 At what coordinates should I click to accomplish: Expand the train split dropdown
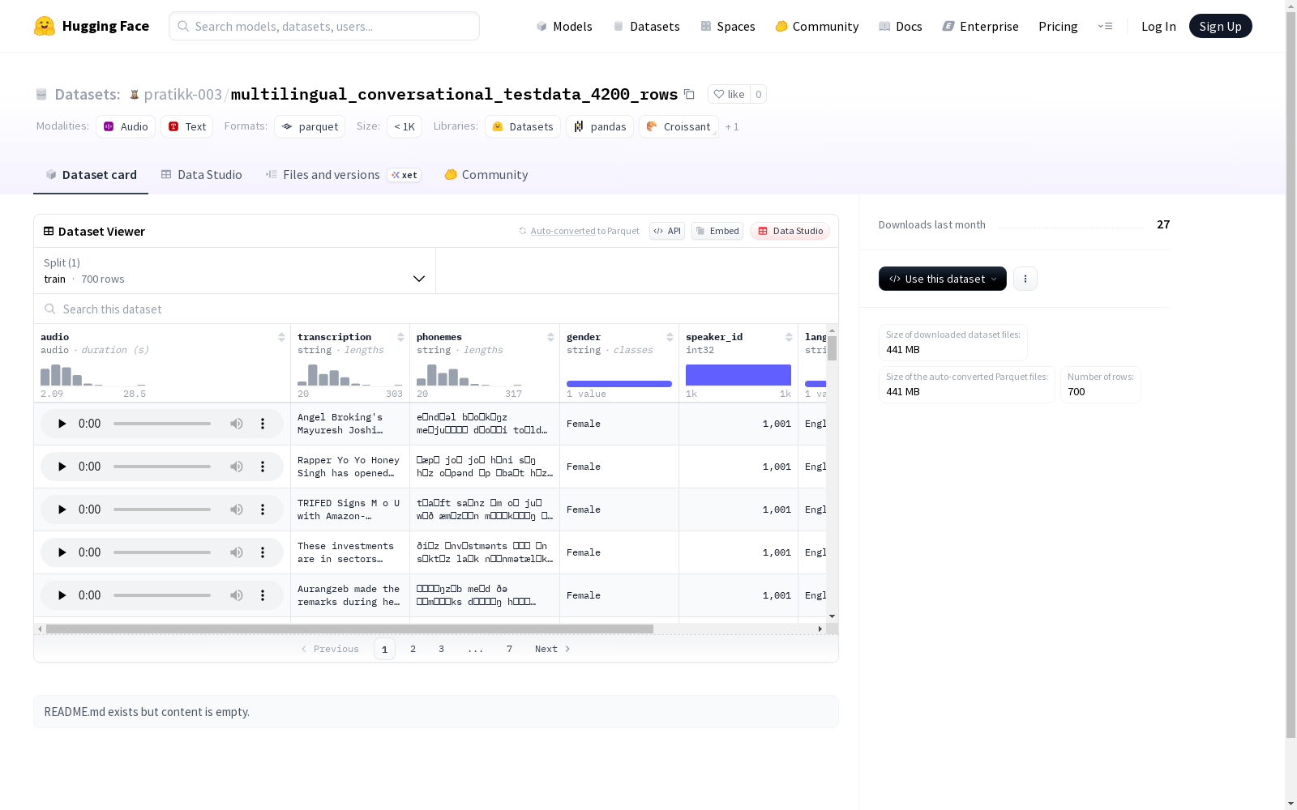pos(235,271)
